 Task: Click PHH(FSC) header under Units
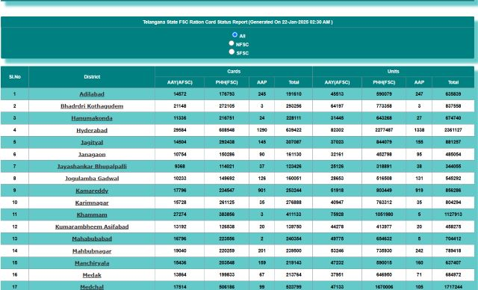[x=384, y=82]
